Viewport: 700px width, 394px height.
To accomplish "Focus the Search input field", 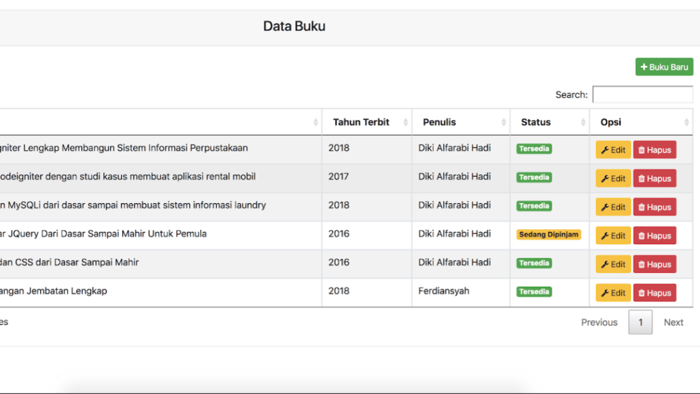I will click(x=643, y=94).
